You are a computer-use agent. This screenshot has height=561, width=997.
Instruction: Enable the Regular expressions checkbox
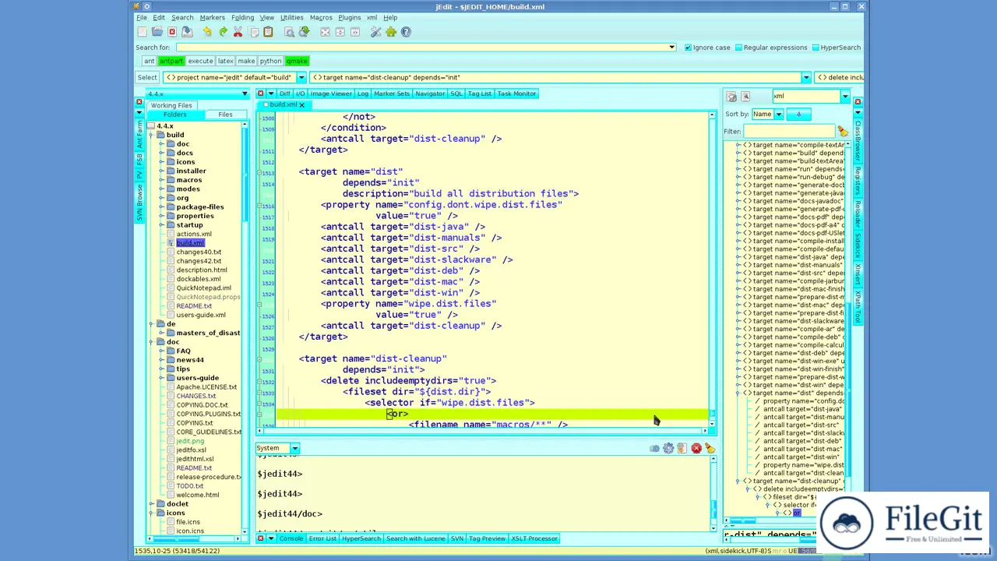[738, 48]
